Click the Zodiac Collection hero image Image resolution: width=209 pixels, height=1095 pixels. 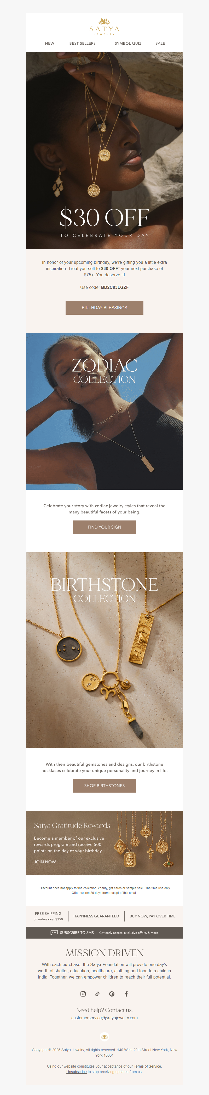coord(104,411)
